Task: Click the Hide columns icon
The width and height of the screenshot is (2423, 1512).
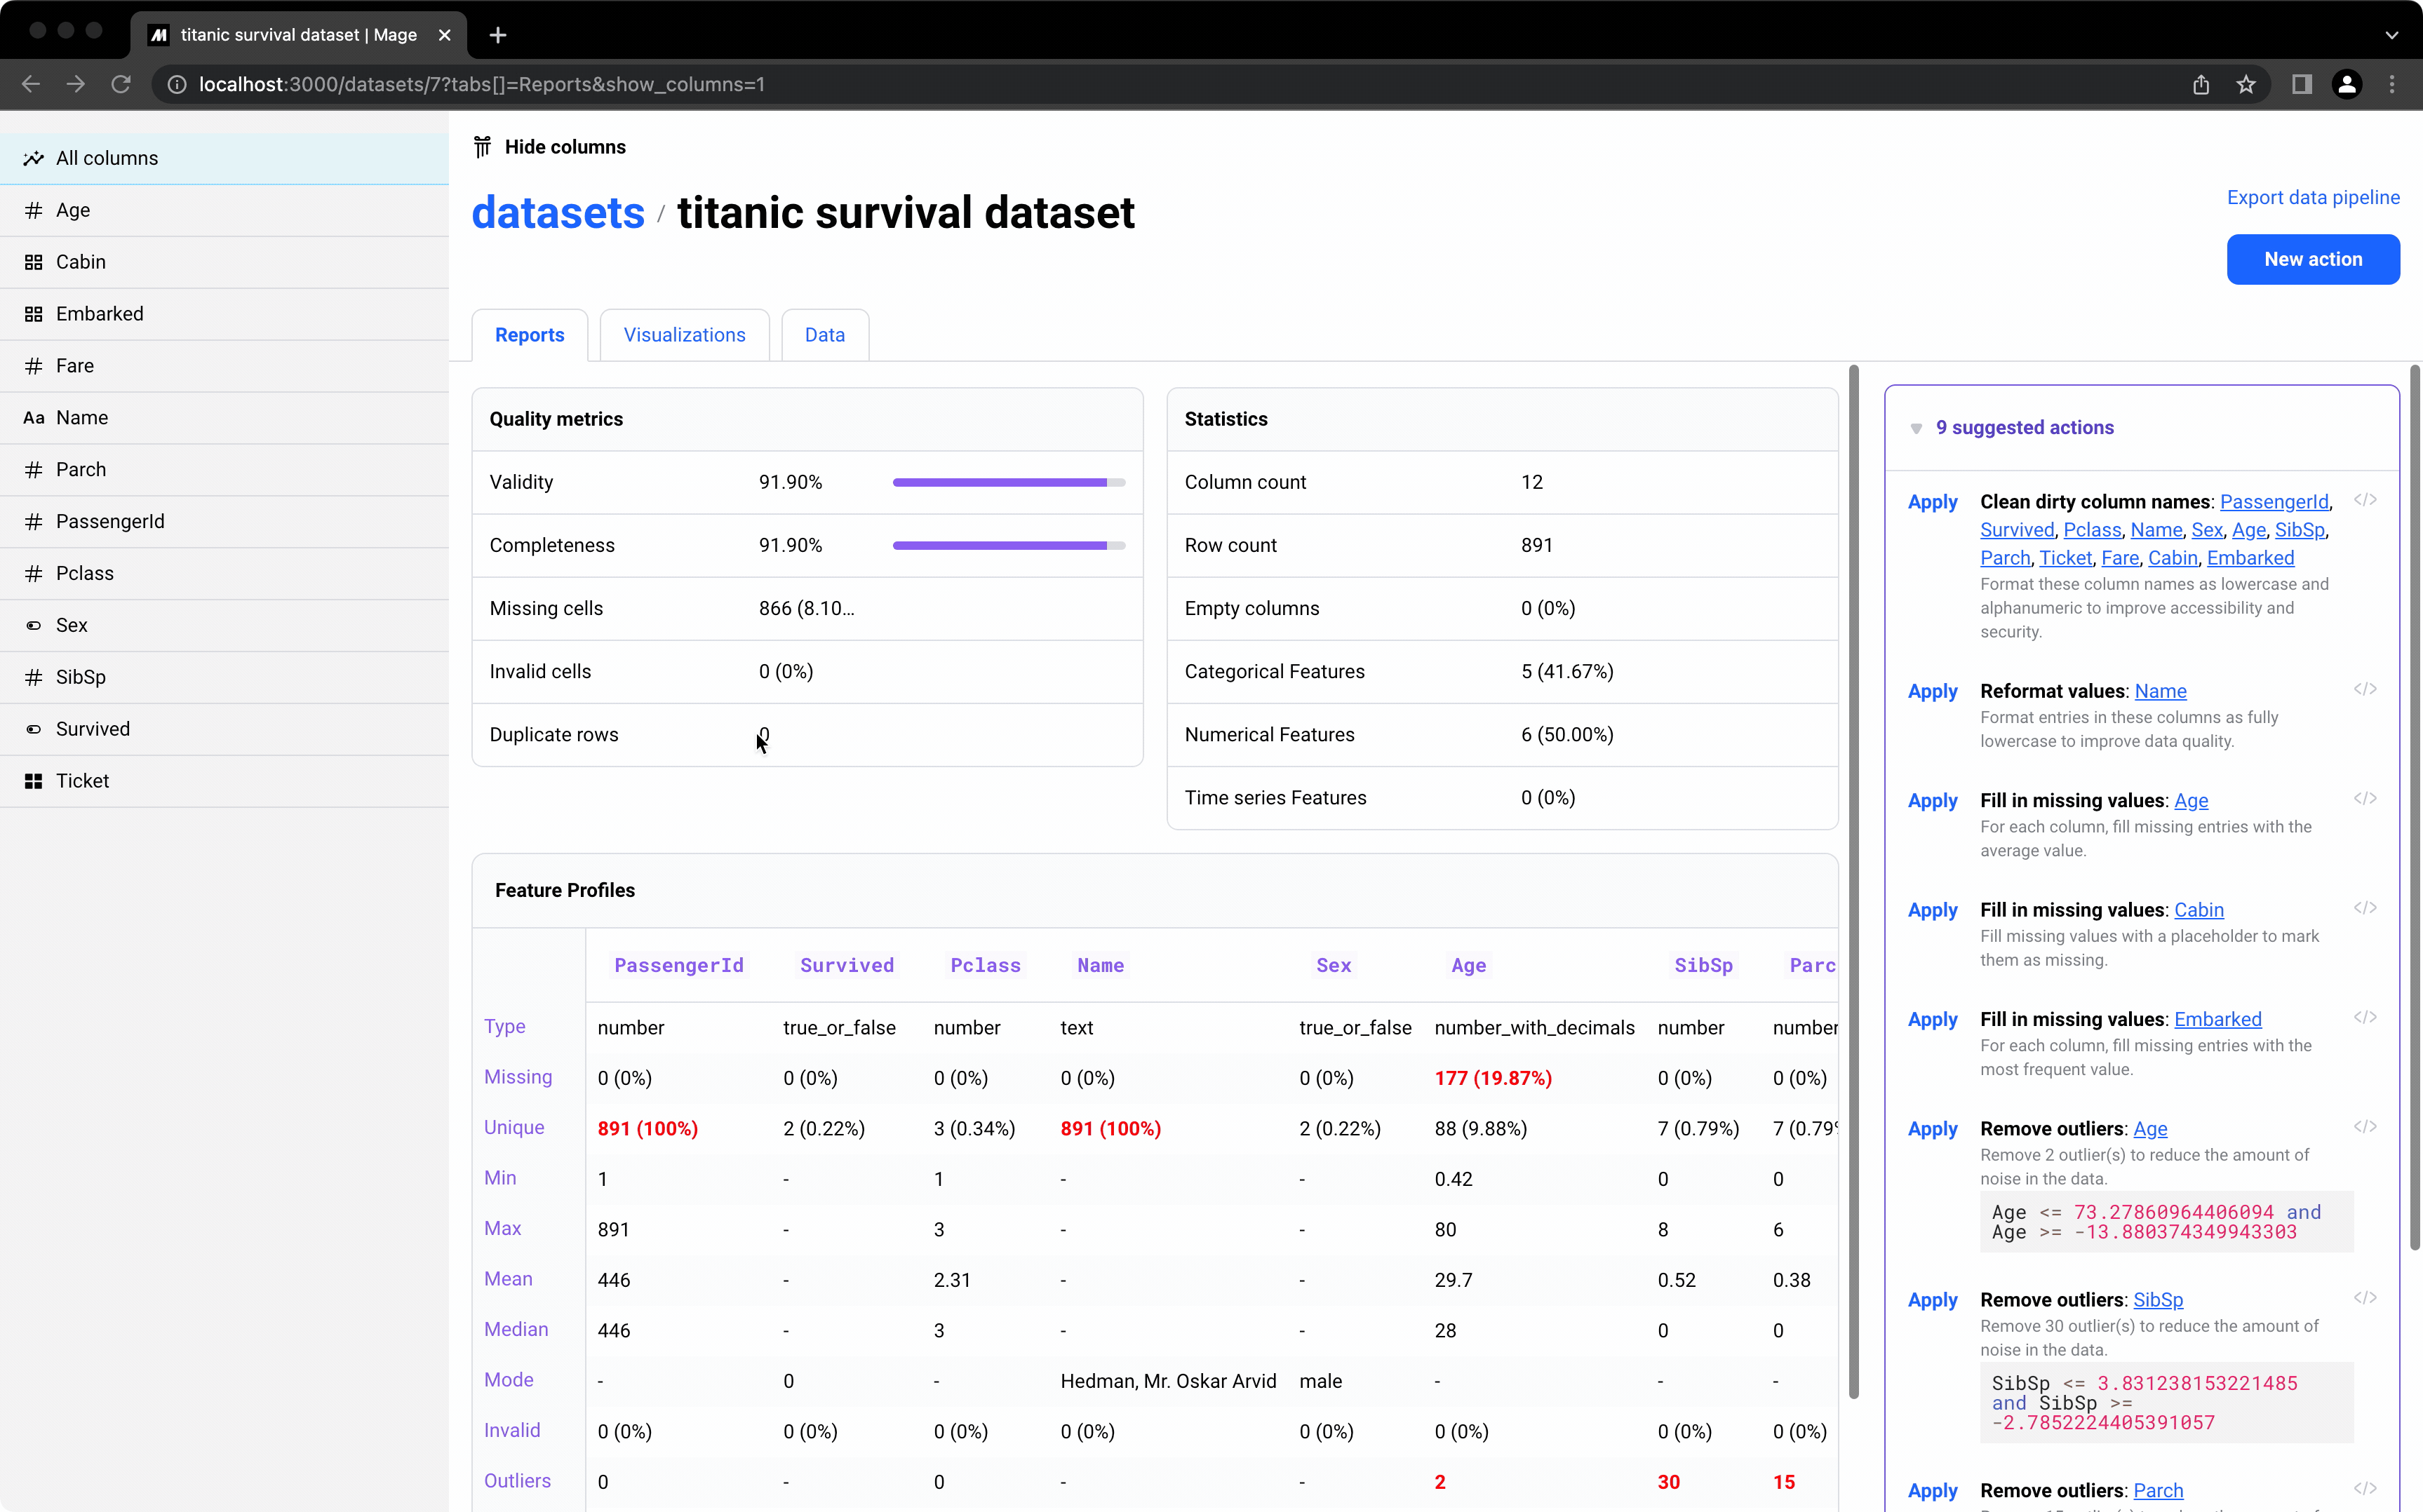Action: click(x=482, y=147)
